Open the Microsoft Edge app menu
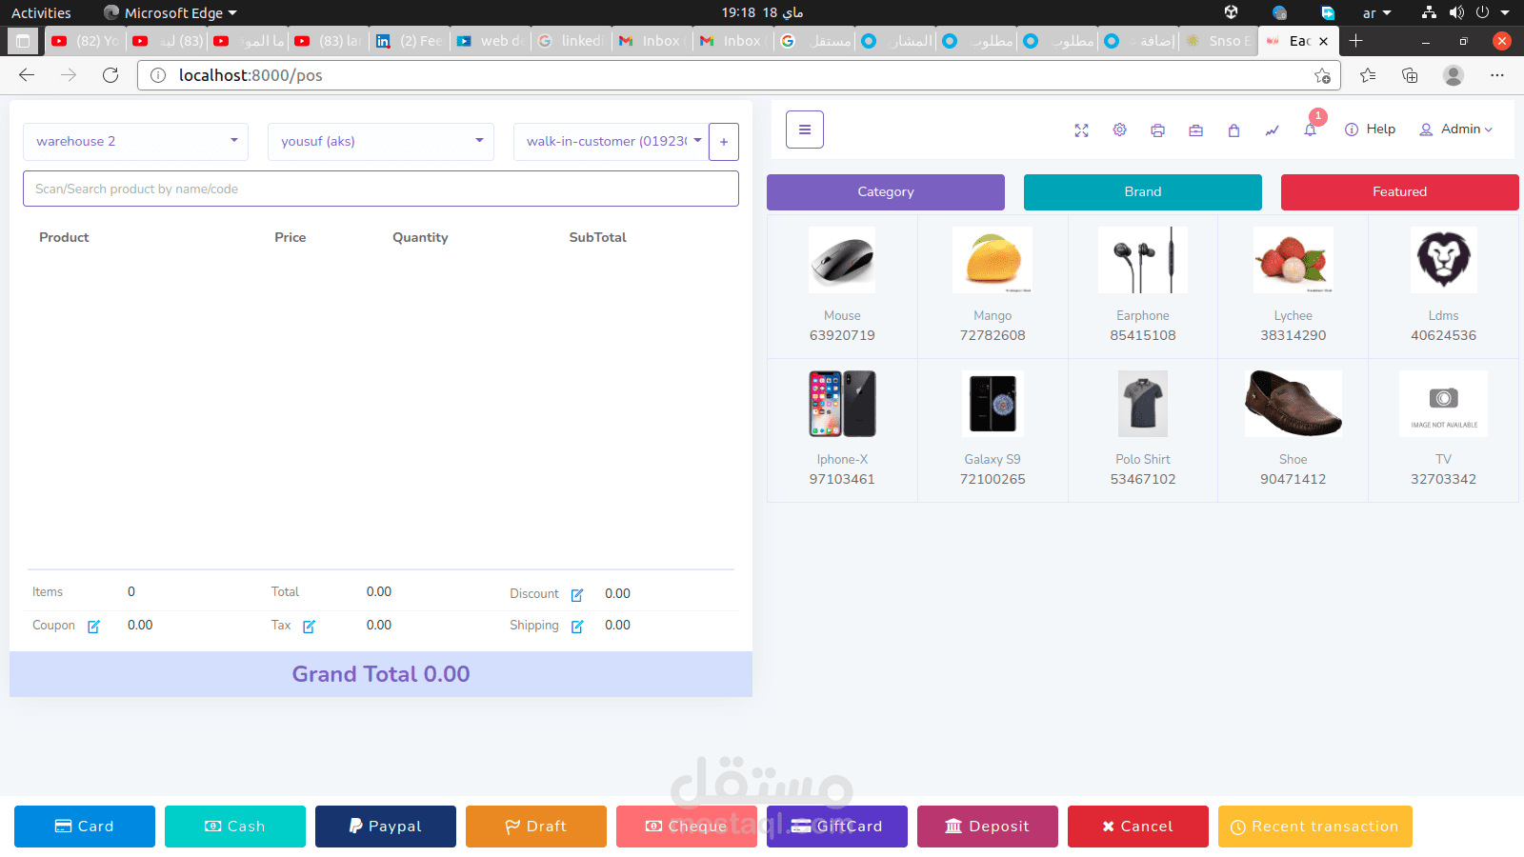1524x857 pixels. 170,12
